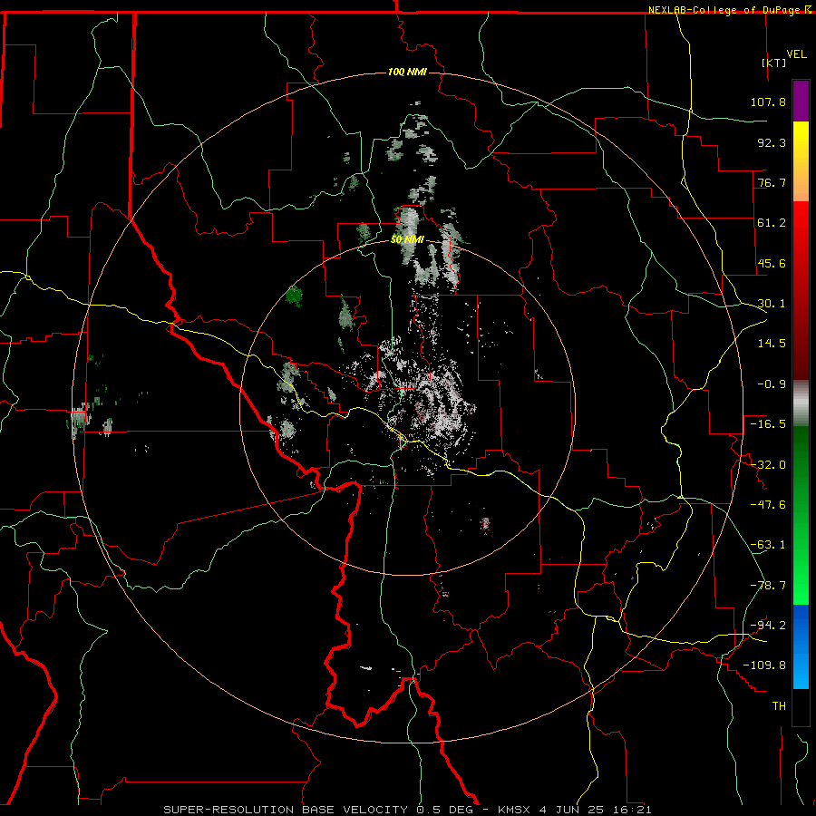This screenshot has width=816, height=816.
Task: Click the VEL label above the color scale
Action: 796,54
